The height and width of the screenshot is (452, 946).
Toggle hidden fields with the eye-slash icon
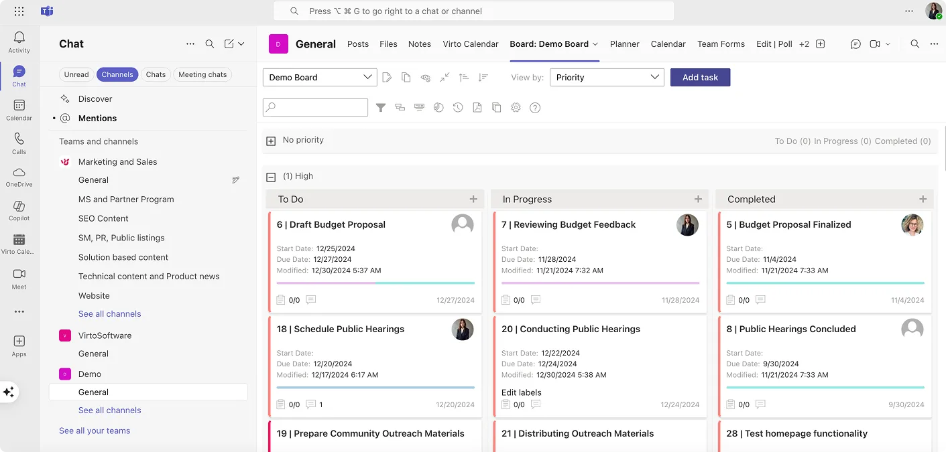pyautogui.click(x=425, y=77)
